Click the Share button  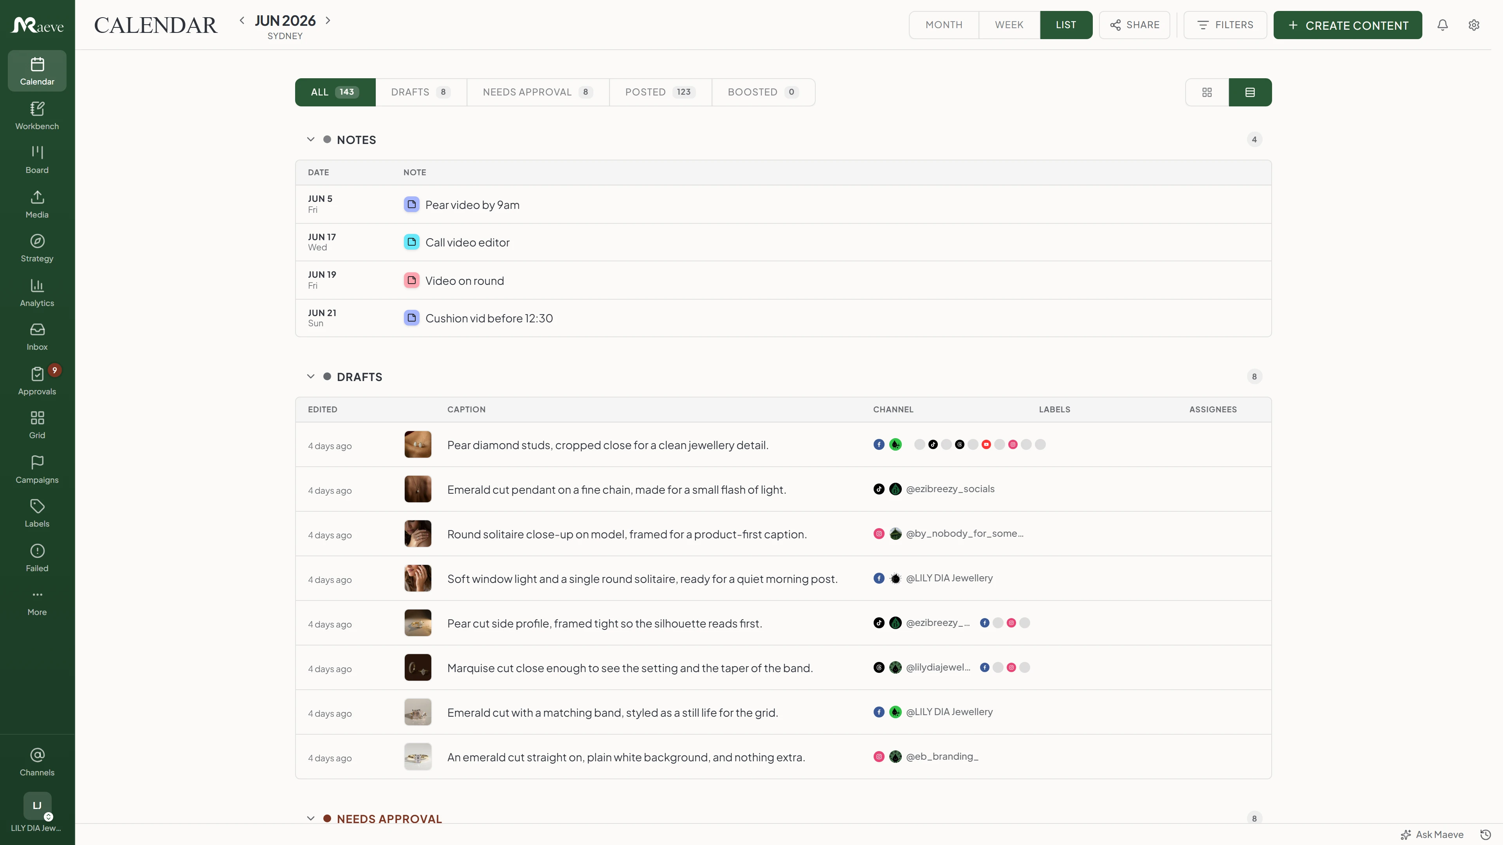point(1134,25)
